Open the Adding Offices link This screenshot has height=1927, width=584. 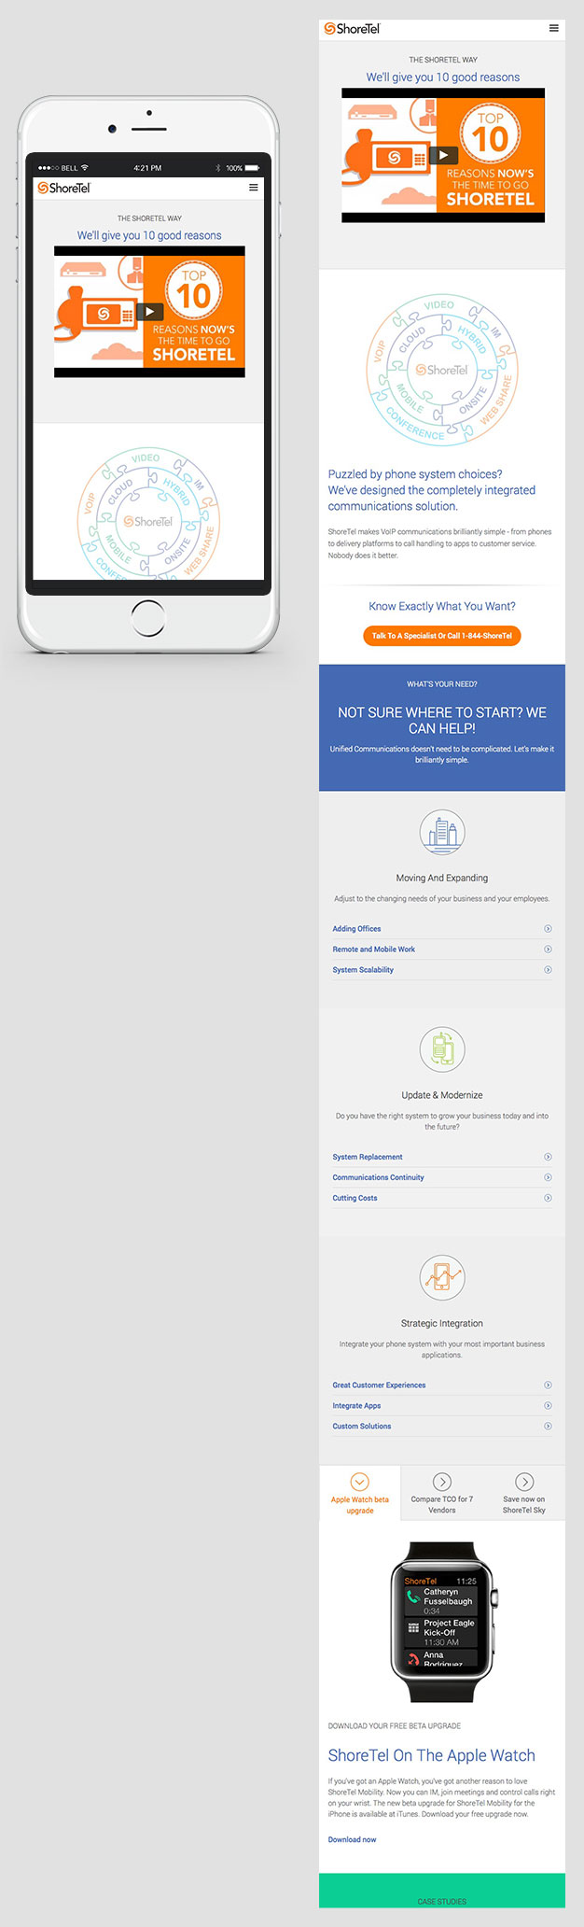tap(356, 929)
